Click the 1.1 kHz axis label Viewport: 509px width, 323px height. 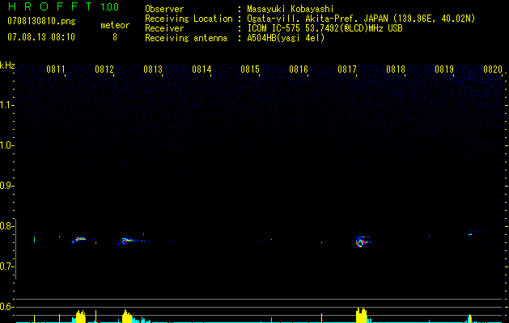coord(6,105)
